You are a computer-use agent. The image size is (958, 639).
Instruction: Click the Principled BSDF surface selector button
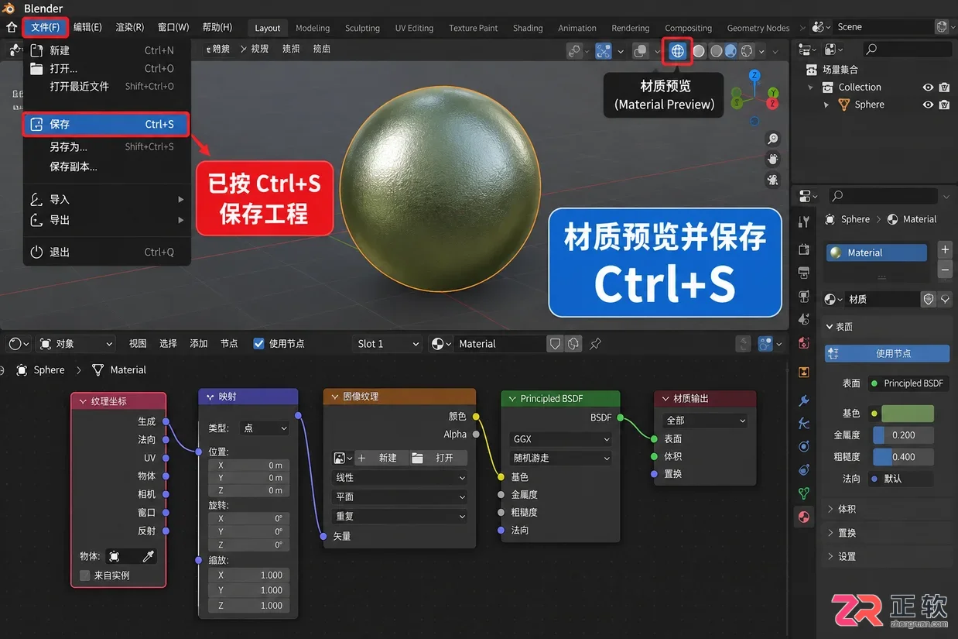[908, 383]
